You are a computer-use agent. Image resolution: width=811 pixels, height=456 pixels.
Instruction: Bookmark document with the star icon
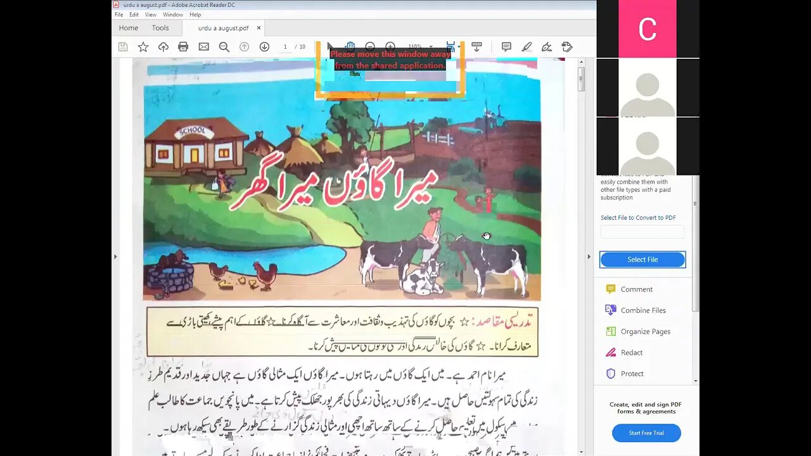[x=143, y=47]
